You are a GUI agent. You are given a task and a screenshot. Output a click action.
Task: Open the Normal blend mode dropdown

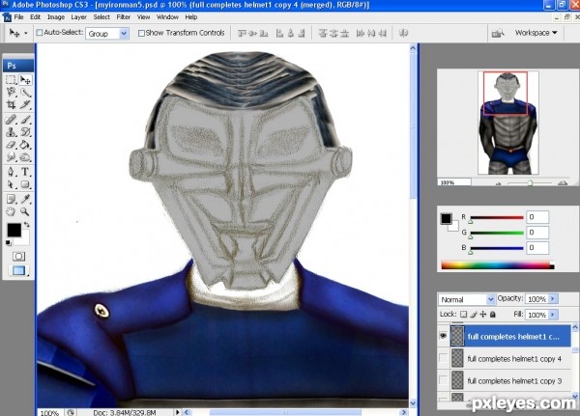tap(467, 299)
